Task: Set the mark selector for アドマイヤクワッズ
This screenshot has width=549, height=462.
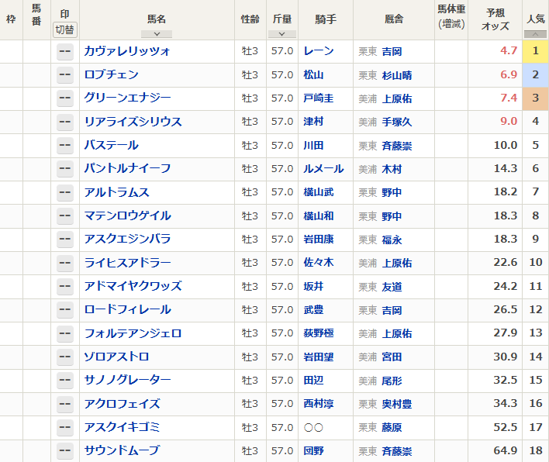Action: [65, 287]
